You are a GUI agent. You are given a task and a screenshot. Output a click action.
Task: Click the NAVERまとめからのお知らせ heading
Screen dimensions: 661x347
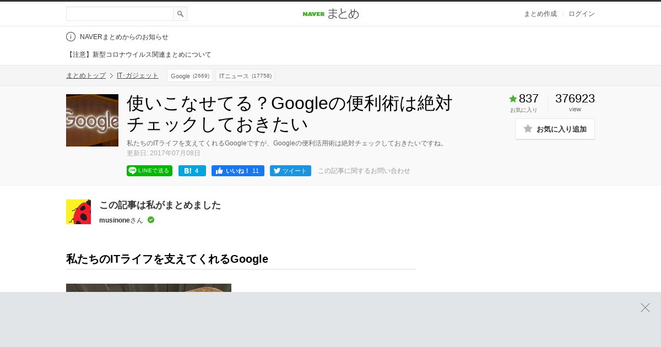pos(124,37)
